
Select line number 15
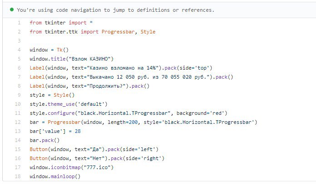18,149
